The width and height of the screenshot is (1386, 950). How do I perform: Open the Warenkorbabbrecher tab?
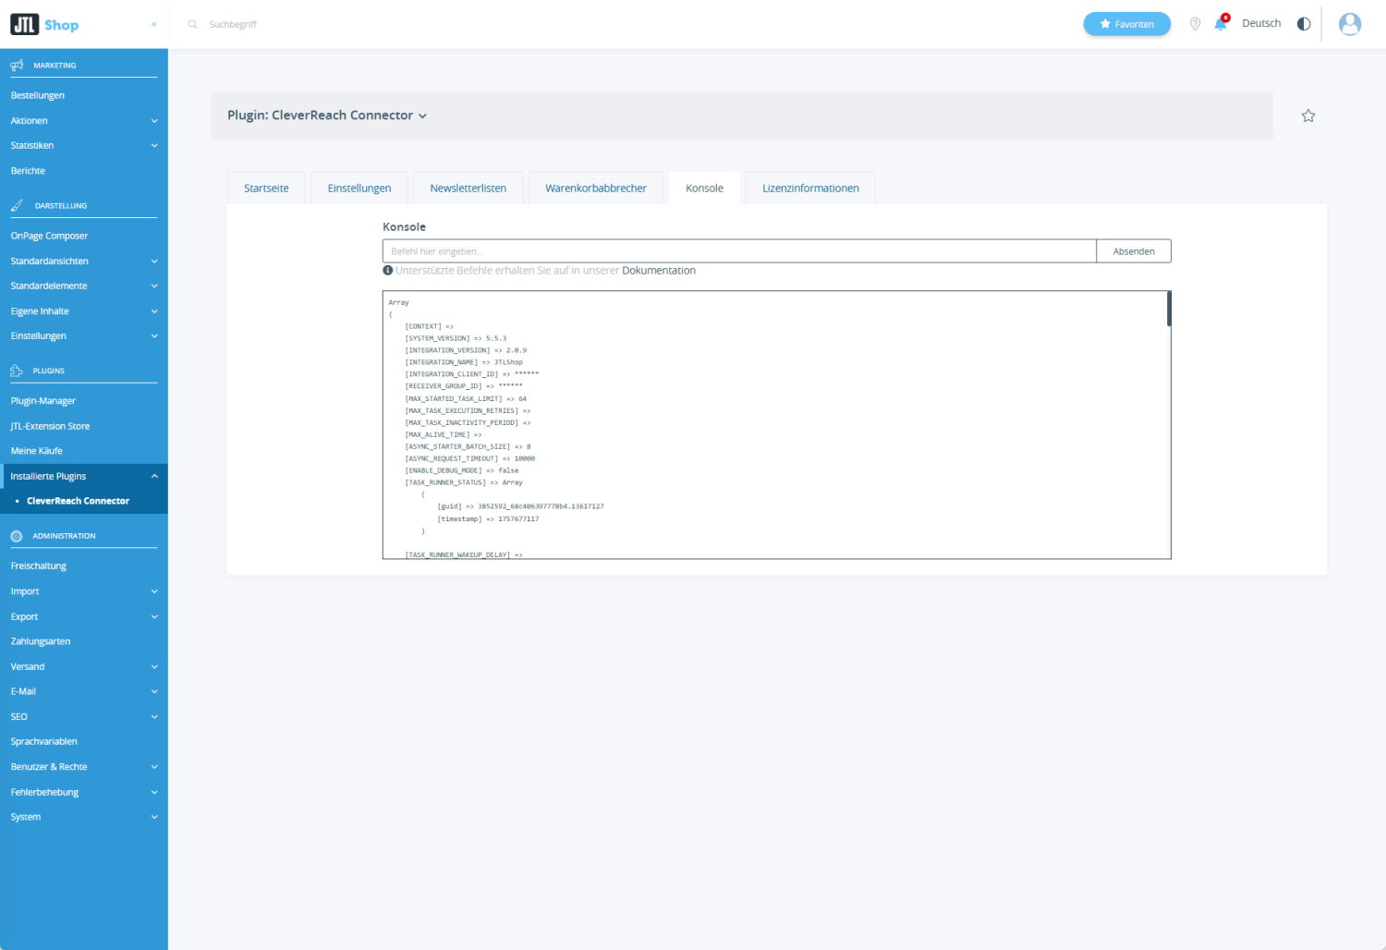point(595,189)
